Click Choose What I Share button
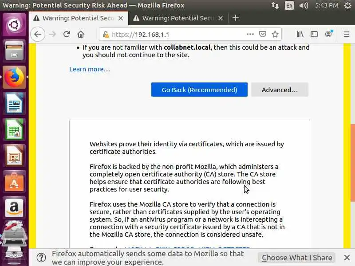Image resolution: width=355 pixels, height=266 pixels. (x=296, y=258)
